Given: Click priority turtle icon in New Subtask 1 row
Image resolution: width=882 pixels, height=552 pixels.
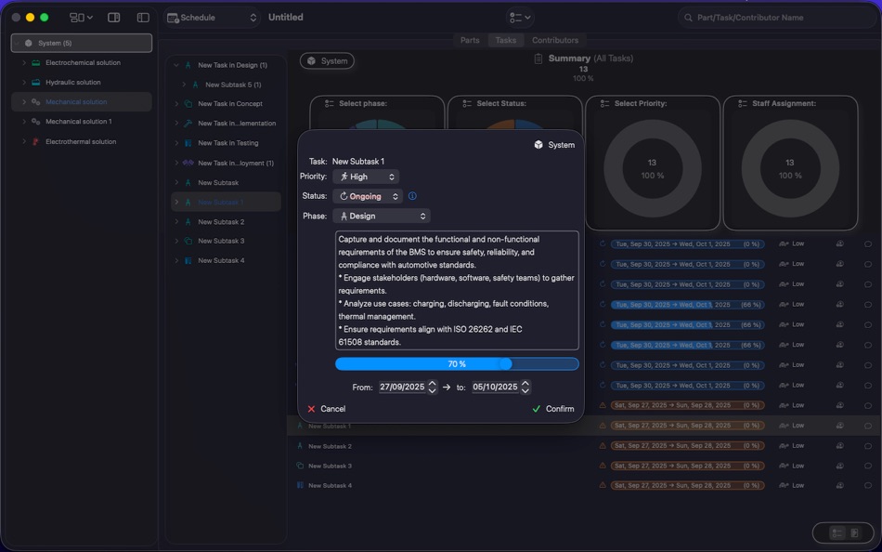Looking at the screenshot, I should [x=784, y=426].
